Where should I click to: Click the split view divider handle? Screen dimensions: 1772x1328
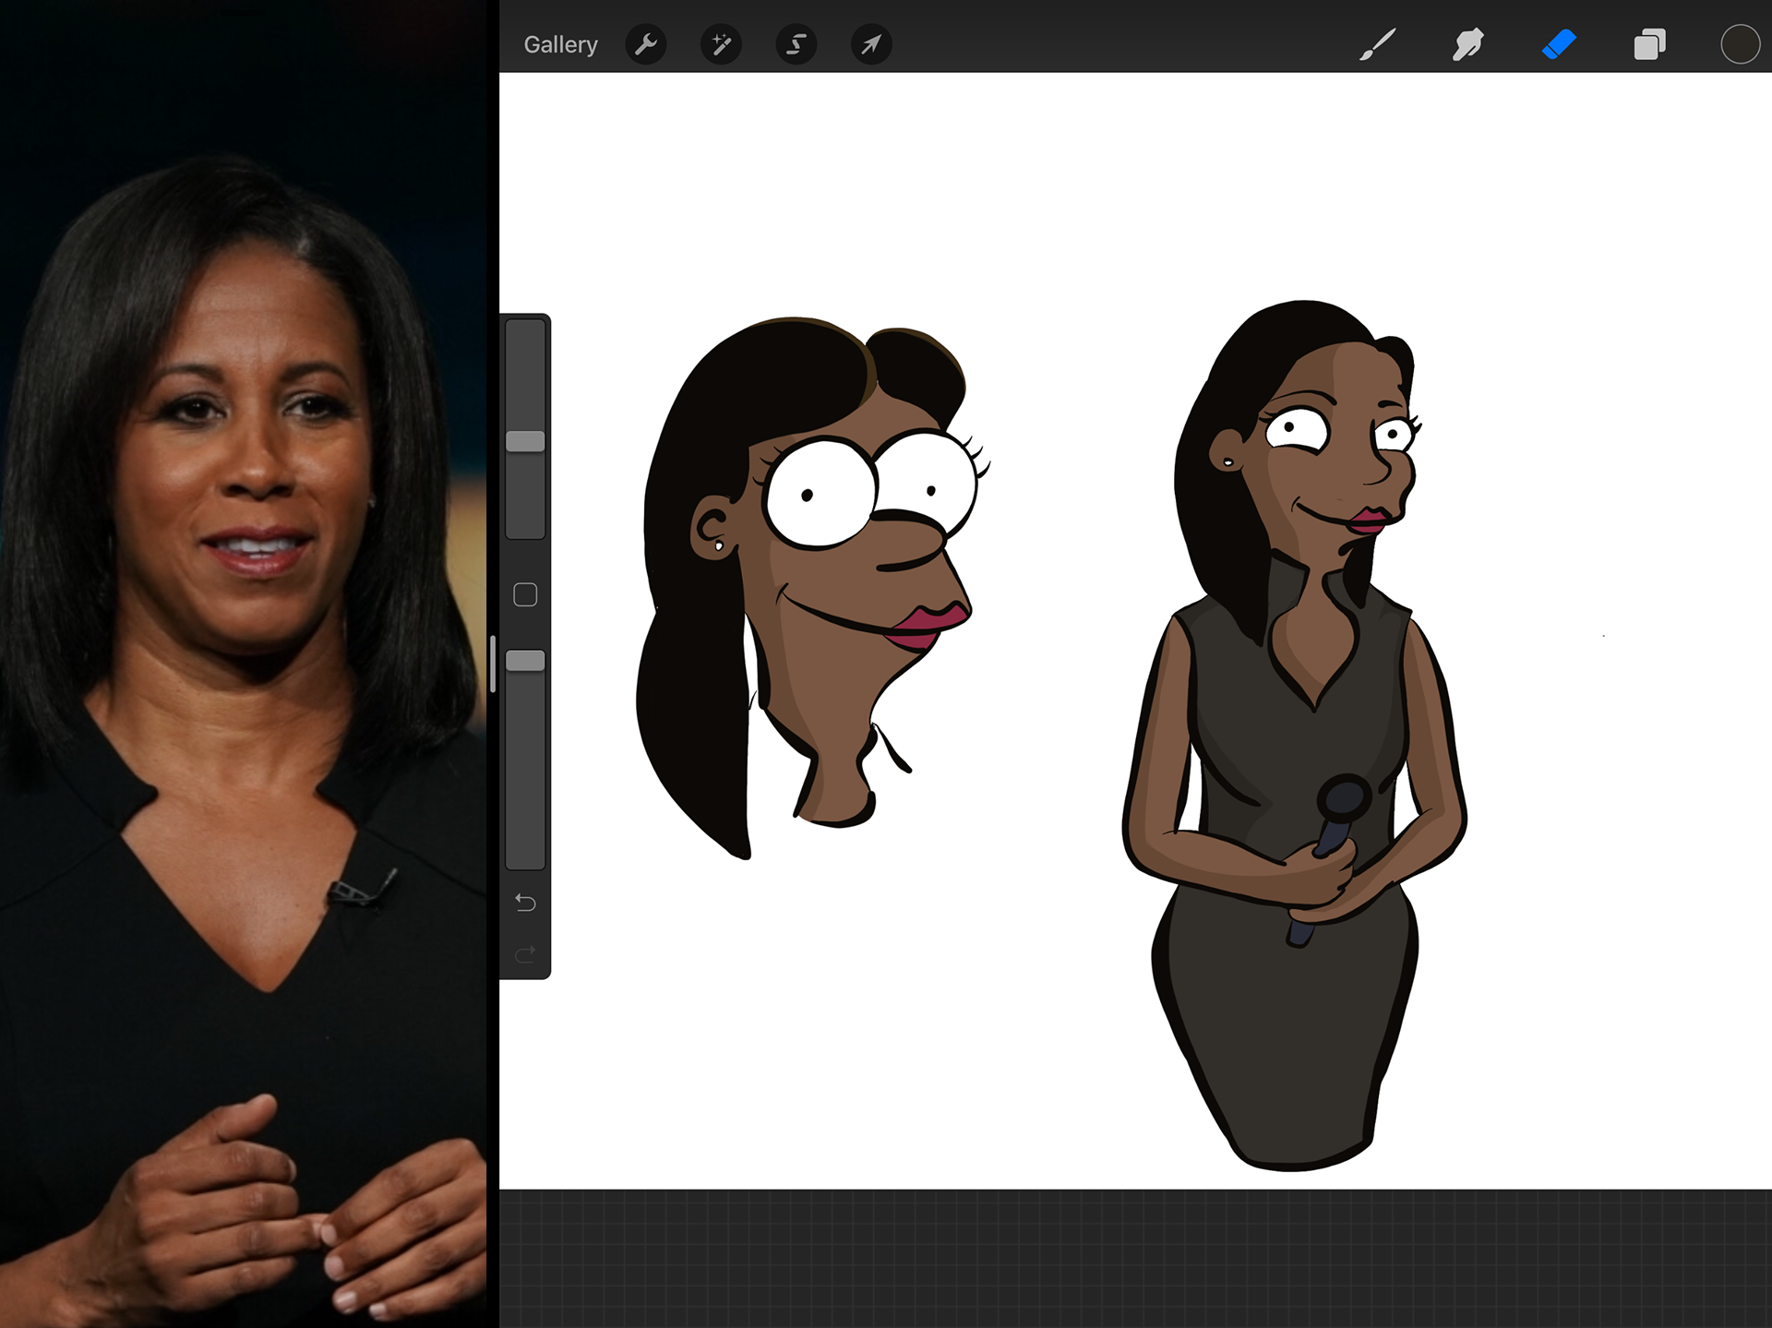pyautogui.click(x=493, y=664)
